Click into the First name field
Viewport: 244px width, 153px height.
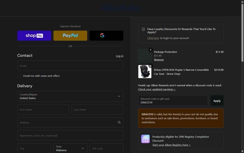pyautogui.click(x=43, y=109)
